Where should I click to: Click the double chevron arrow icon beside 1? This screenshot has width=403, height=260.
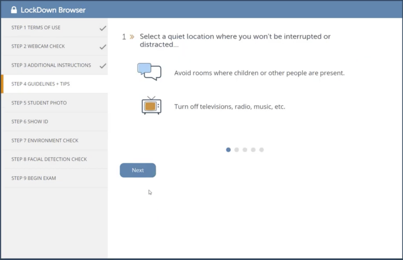(x=132, y=37)
